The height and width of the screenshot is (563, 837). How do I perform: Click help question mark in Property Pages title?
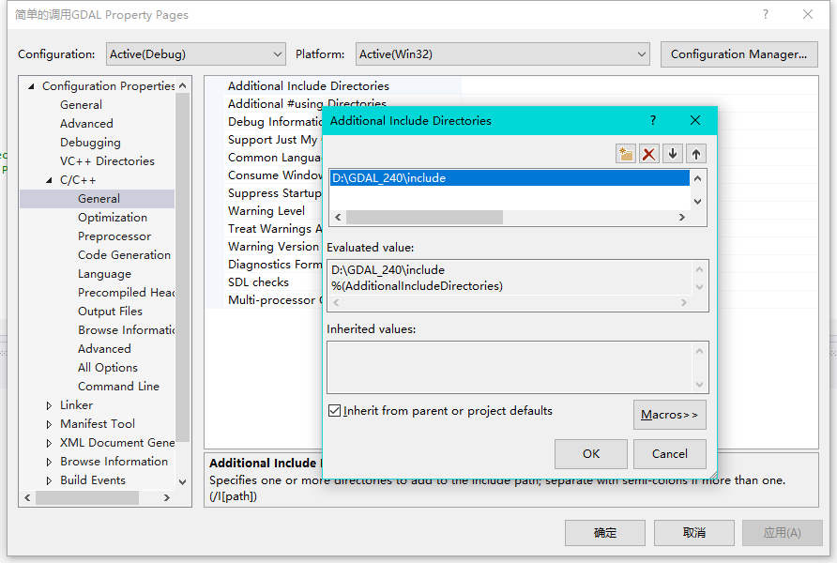(x=766, y=14)
